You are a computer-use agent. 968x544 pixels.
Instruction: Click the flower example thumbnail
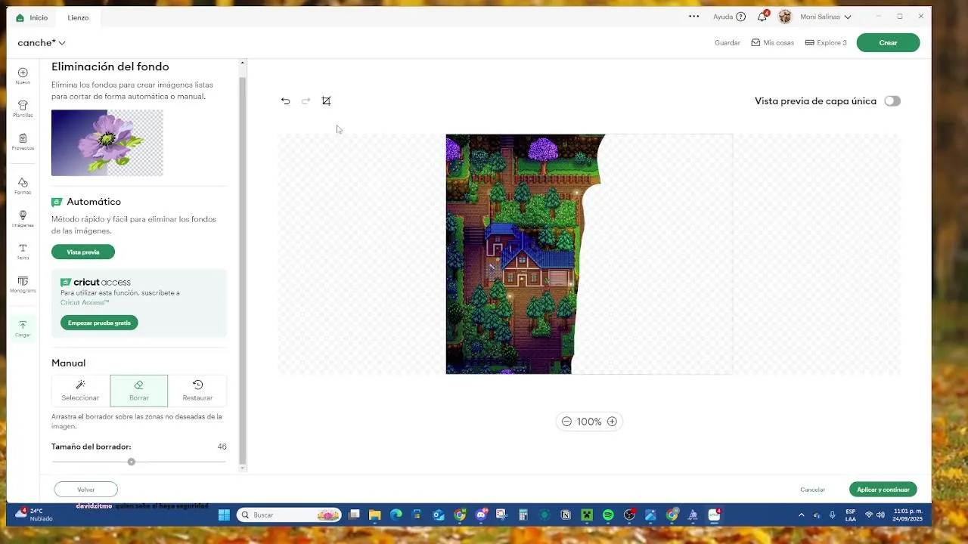pos(107,143)
